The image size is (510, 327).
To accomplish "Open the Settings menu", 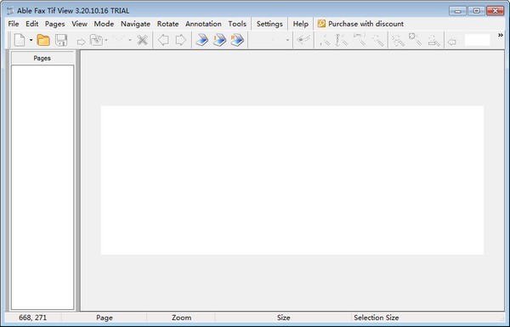I will coord(269,24).
